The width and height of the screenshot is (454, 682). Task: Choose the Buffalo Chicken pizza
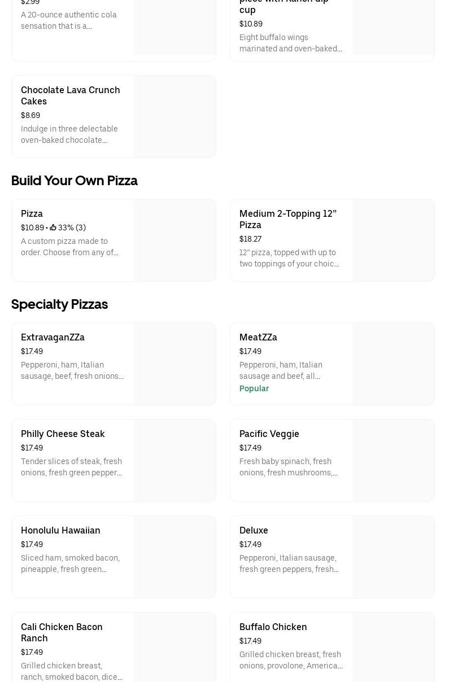[273, 627]
